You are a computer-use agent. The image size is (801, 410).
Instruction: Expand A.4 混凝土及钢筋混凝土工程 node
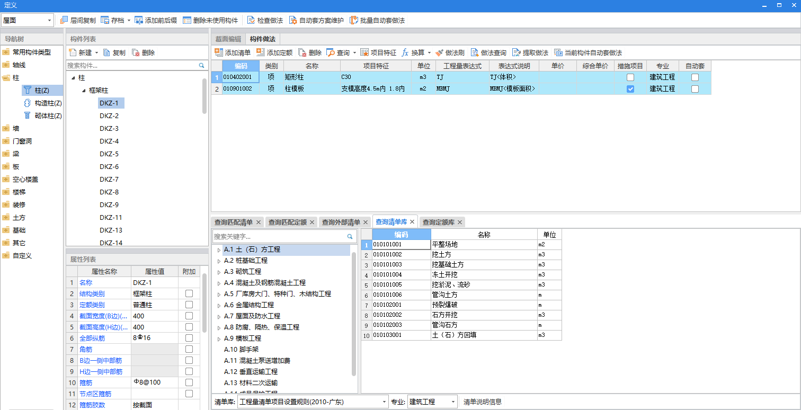219,283
